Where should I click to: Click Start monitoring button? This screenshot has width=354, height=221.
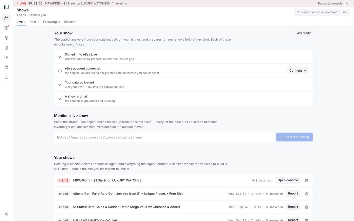pyautogui.click(x=294, y=137)
